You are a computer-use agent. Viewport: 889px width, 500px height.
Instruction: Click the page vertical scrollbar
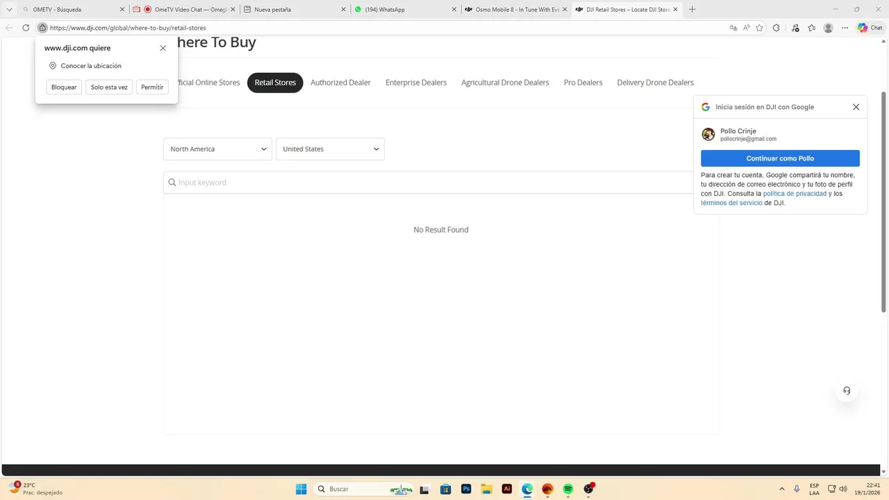pos(884,201)
